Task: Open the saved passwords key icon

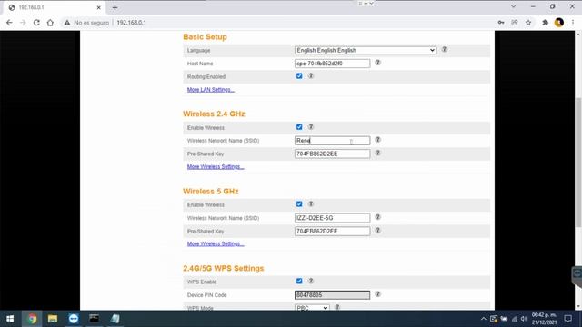Action: pyautogui.click(x=501, y=23)
